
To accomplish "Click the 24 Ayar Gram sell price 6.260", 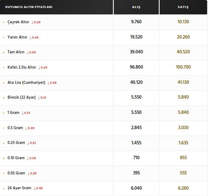I will 183,188.
